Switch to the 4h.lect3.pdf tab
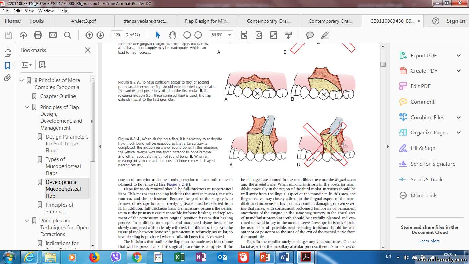469x264 pixels. coord(83,21)
